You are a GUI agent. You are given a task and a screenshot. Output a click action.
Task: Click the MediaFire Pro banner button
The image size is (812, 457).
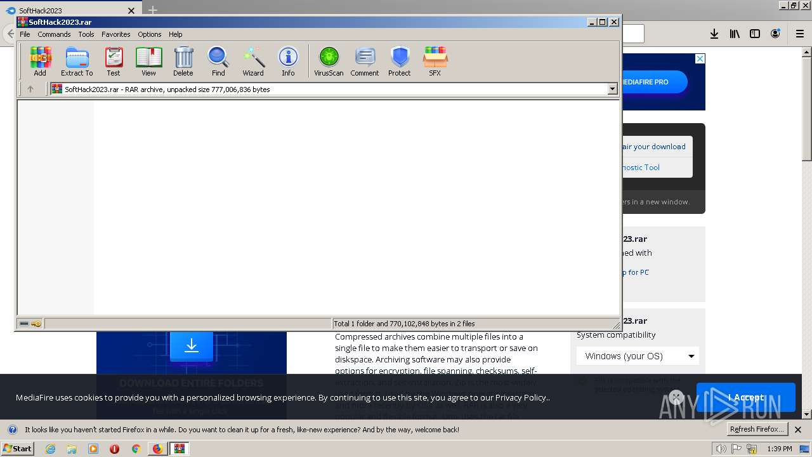coord(653,82)
